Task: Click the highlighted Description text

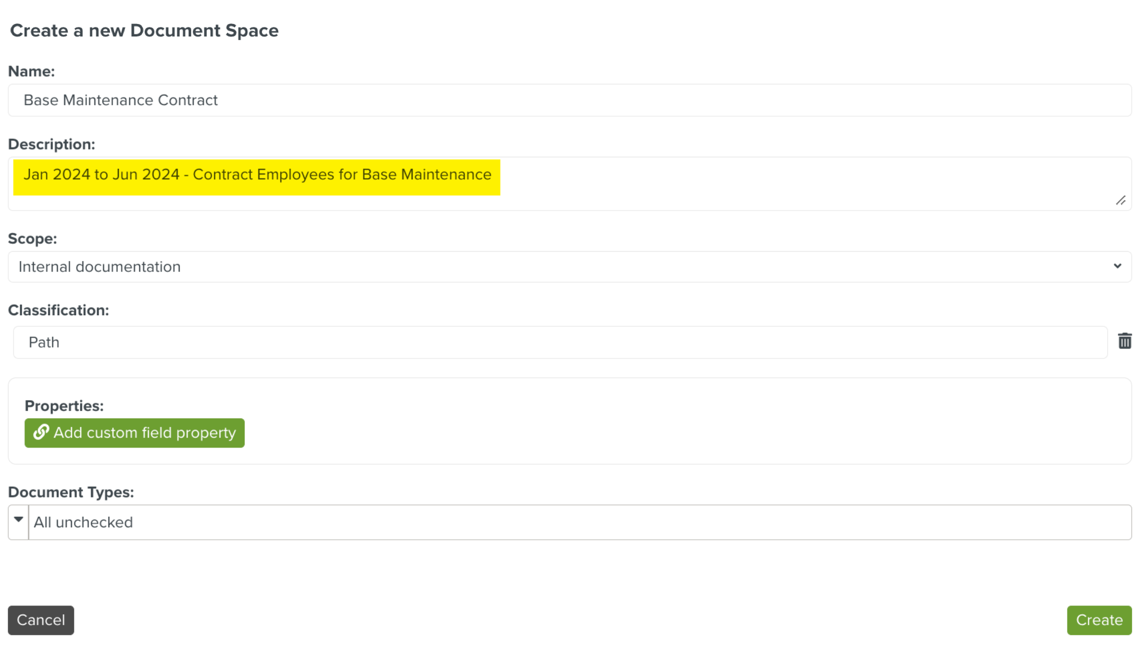Action: [x=257, y=175]
